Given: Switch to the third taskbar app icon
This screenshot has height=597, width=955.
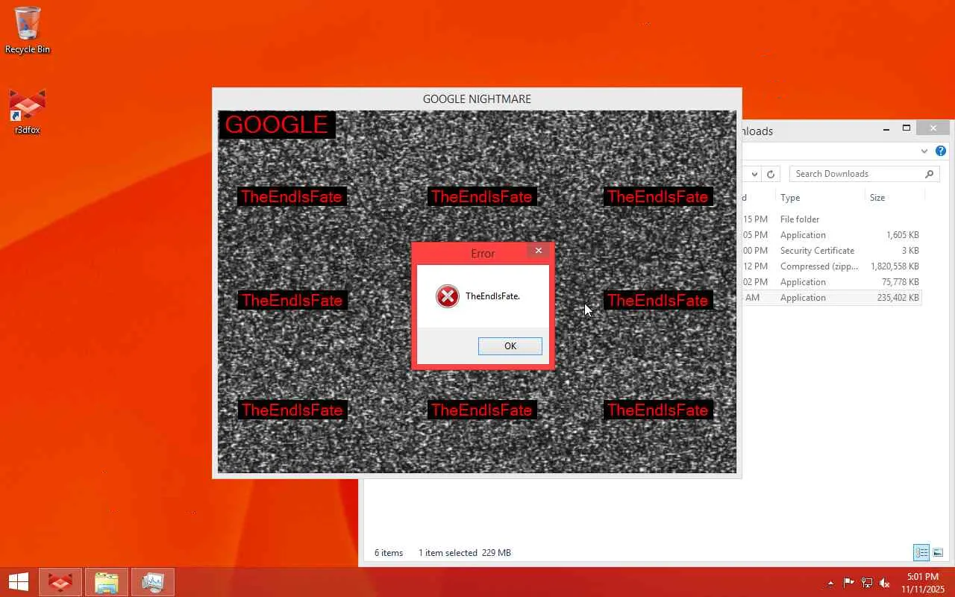Looking at the screenshot, I should pyautogui.click(x=152, y=582).
